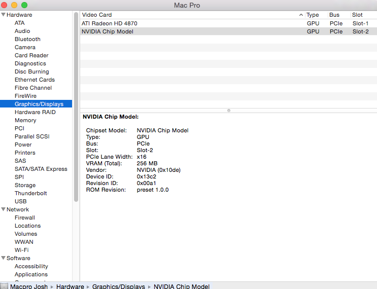This screenshot has width=377, height=289.
Task: Click the VRAM value 256 MB
Action: click(147, 163)
